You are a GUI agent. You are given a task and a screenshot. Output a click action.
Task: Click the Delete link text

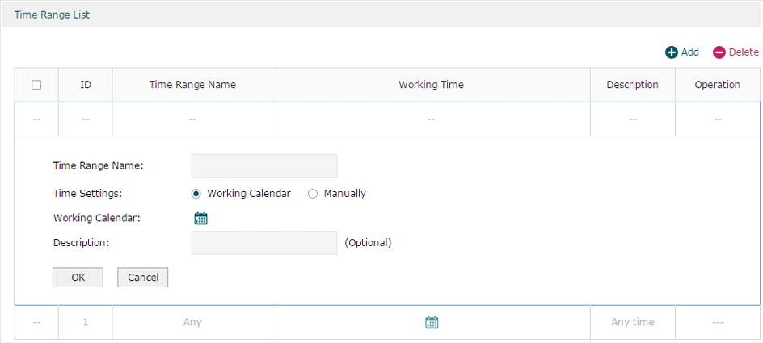pyautogui.click(x=744, y=52)
